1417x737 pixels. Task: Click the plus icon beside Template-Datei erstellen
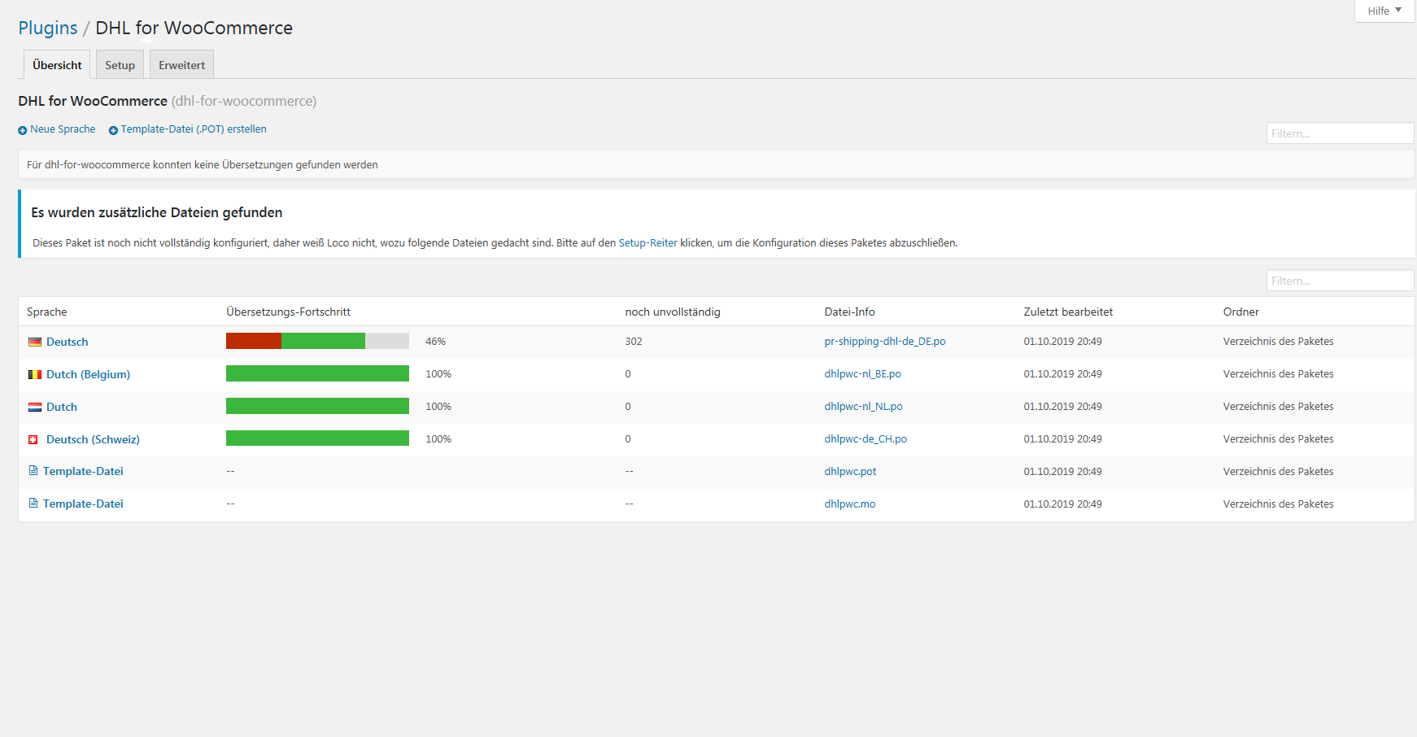pos(113,130)
